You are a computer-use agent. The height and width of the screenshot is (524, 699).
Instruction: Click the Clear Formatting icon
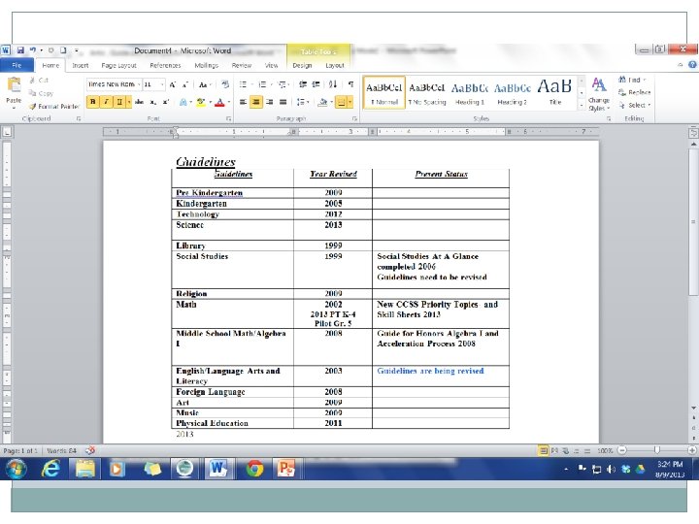click(x=225, y=84)
